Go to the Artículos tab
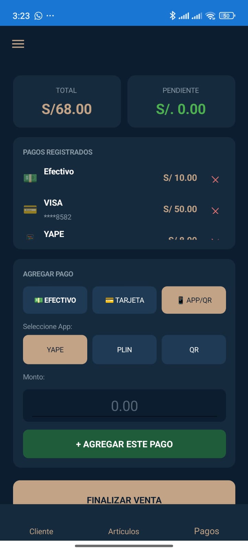This screenshot has width=248, height=551. [124, 531]
